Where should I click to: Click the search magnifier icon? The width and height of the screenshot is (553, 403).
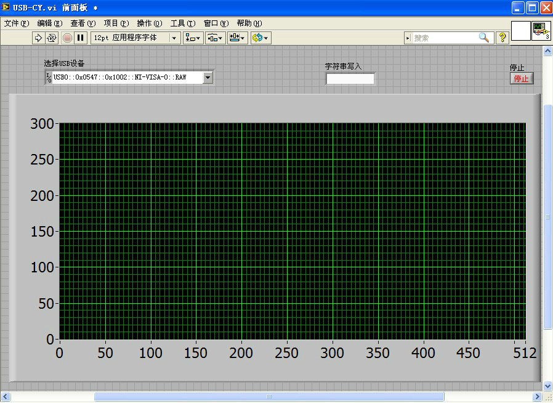[484, 38]
